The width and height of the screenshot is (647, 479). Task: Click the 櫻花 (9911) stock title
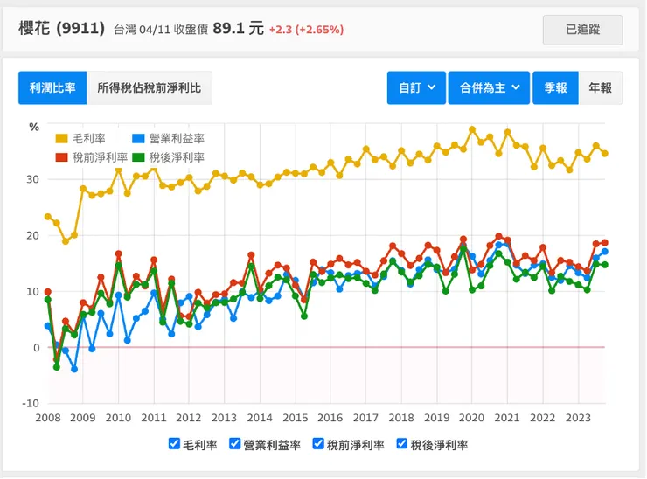point(61,29)
